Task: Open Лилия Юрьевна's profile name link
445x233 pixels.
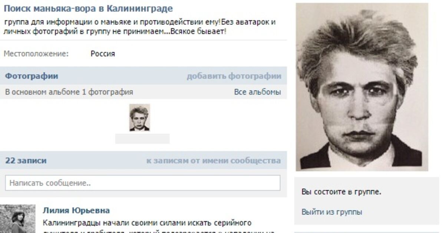Action: pyautogui.click(x=76, y=210)
